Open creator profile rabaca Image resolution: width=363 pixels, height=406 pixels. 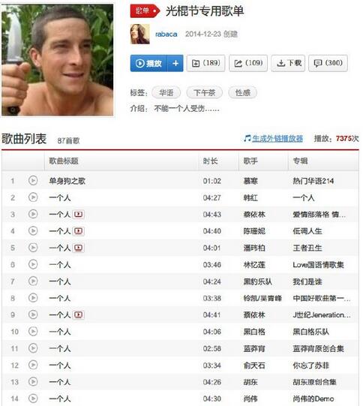[x=166, y=35]
